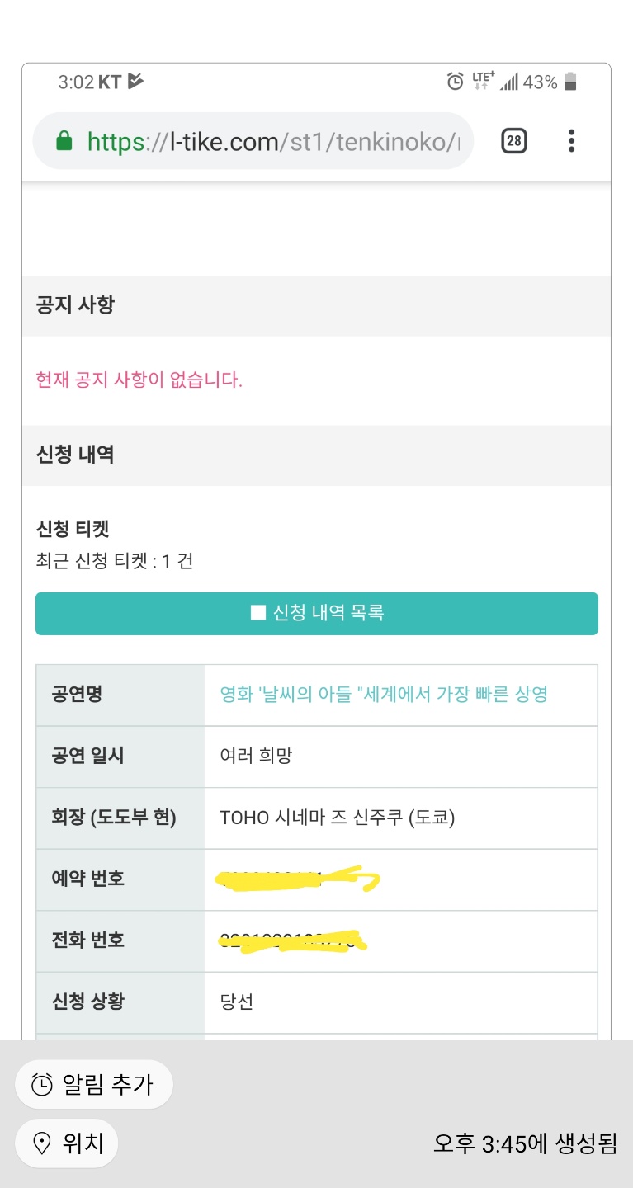This screenshot has width=633, height=1188.
Task: Open the tab switcher showing 28 tabs
Action: click(513, 140)
